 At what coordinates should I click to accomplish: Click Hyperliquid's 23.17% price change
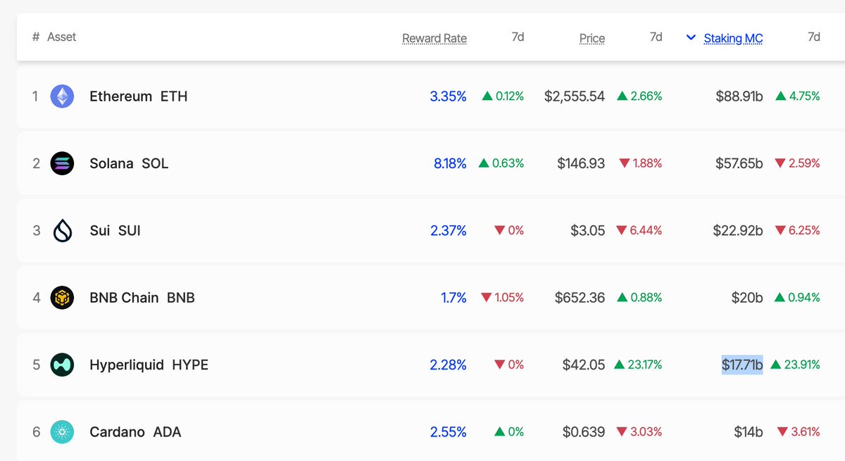[638, 365]
